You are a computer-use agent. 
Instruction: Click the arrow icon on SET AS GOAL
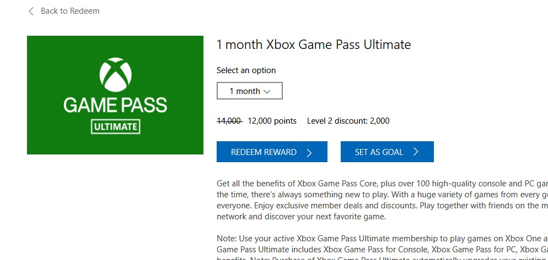point(416,152)
